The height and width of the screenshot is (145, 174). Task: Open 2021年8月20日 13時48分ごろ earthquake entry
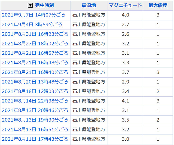point(35,82)
